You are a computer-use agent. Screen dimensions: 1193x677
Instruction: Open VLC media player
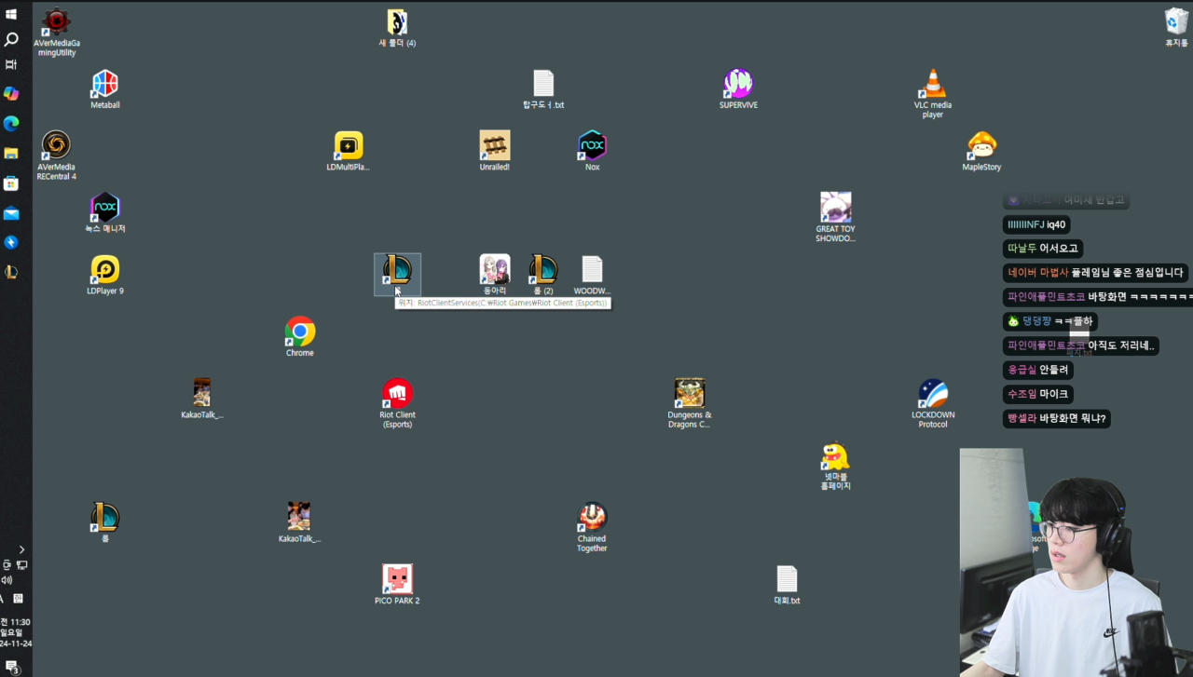[x=932, y=94]
